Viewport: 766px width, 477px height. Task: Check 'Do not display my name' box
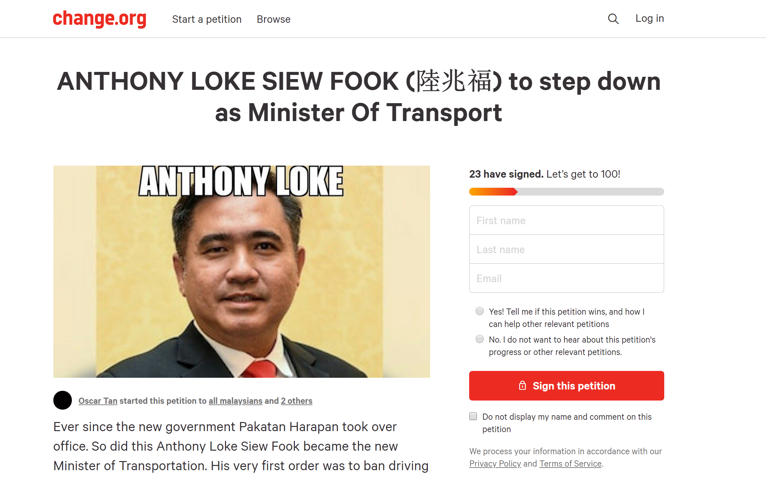(473, 416)
